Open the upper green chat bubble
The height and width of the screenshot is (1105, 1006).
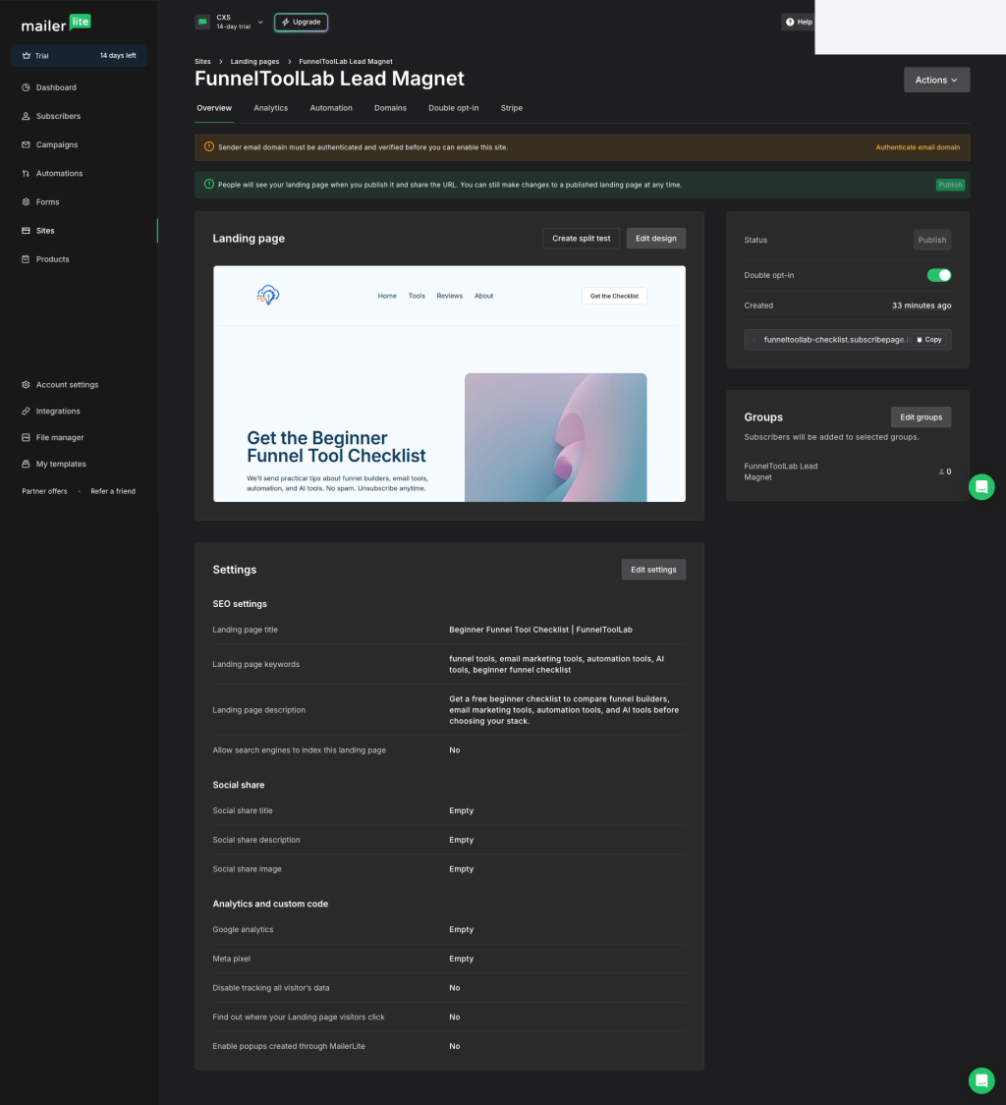(981, 487)
